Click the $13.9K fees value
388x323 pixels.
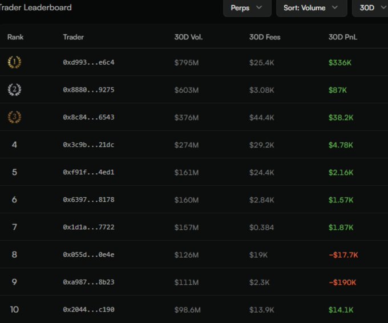tap(262, 310)
